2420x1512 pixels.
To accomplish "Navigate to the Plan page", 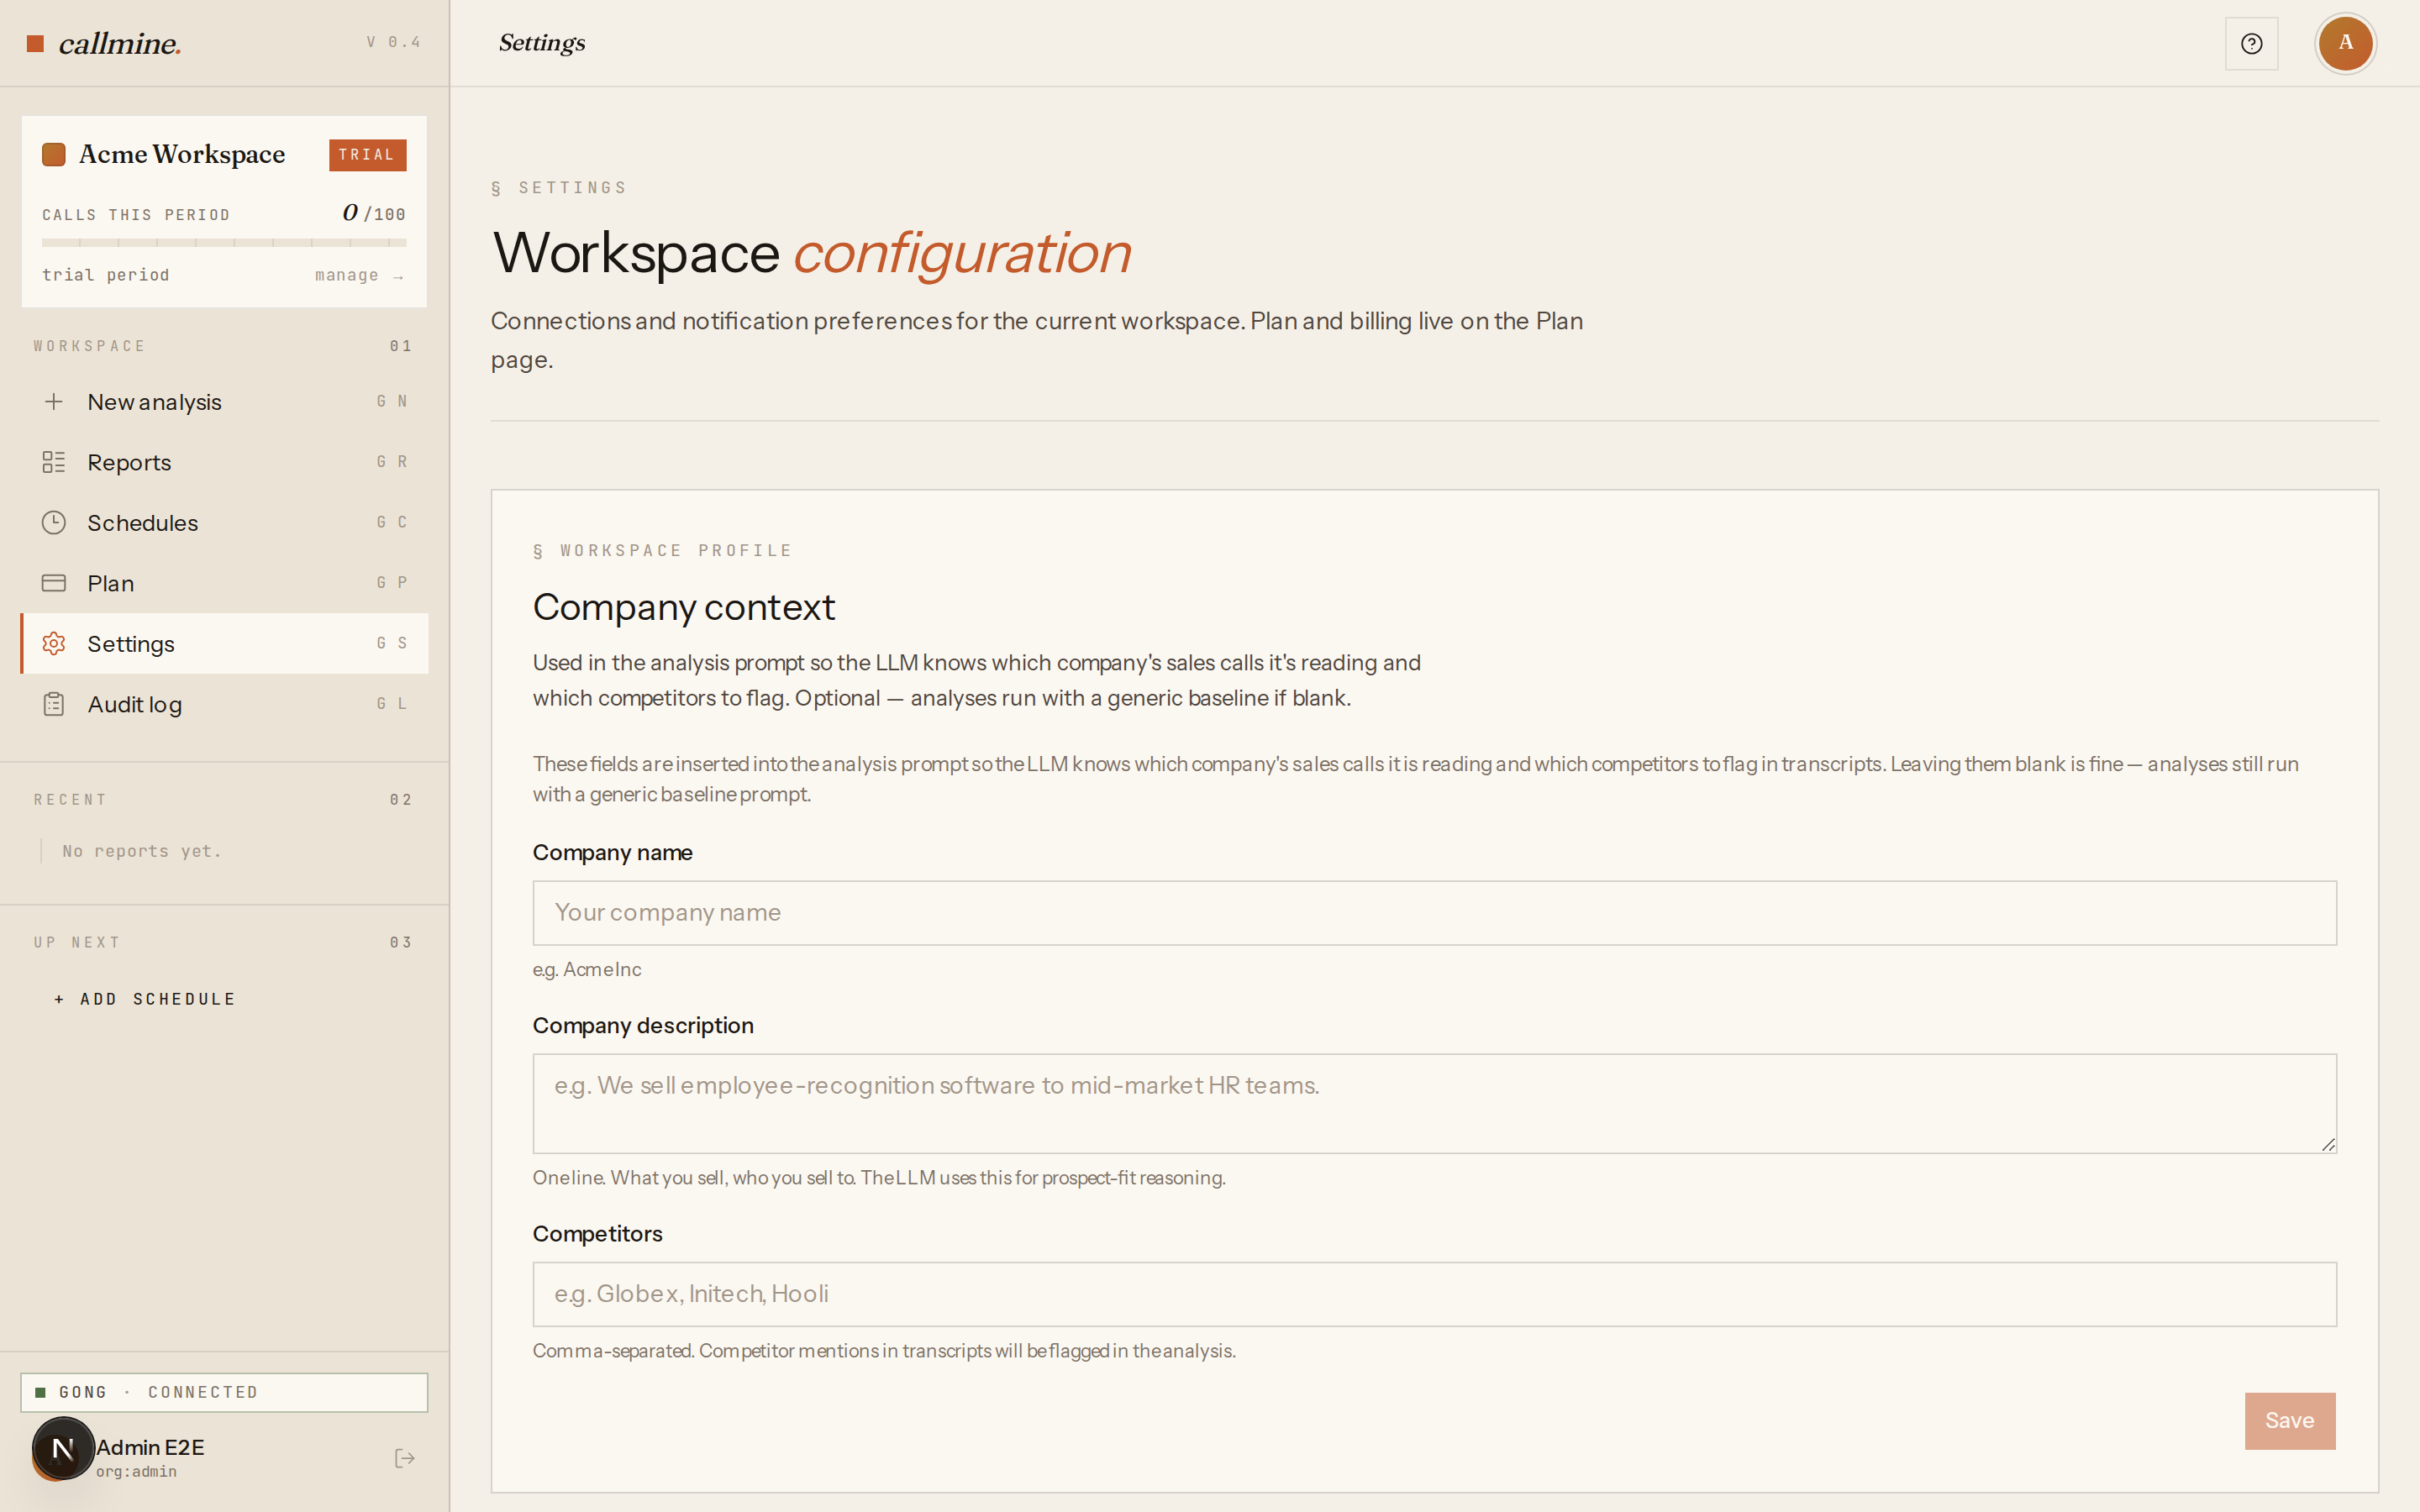I will (224, 583).
